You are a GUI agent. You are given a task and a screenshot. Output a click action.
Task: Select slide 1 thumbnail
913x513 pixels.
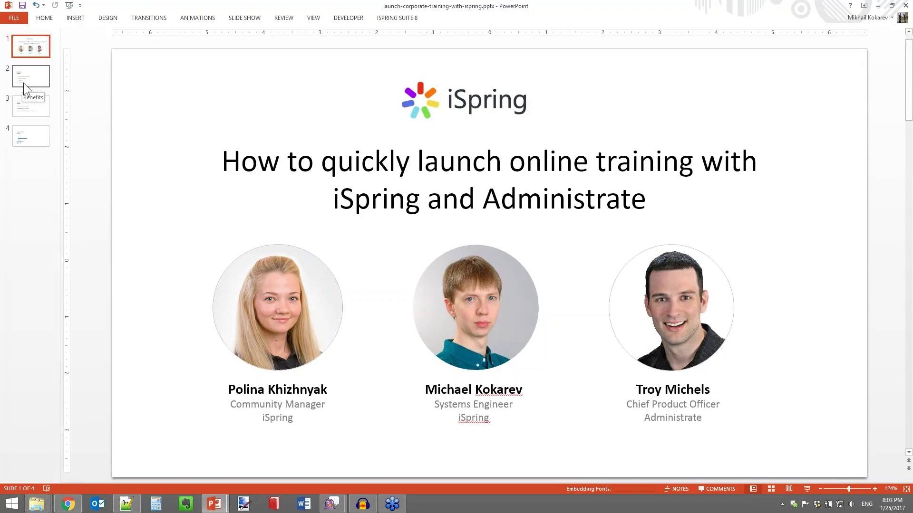coord(31,46)
